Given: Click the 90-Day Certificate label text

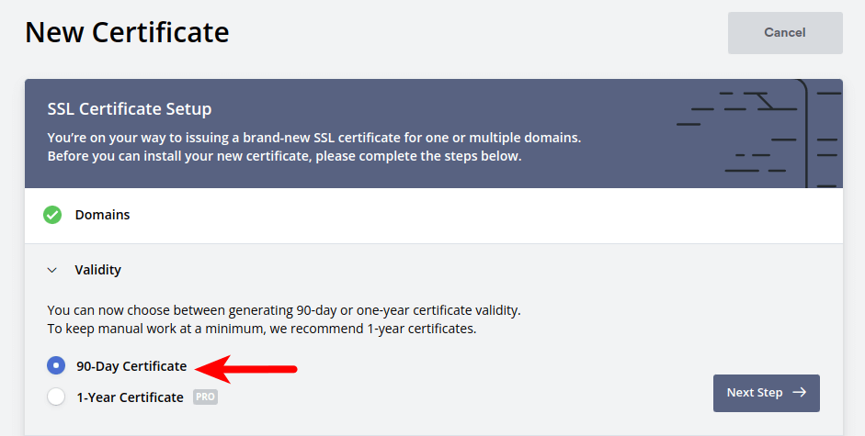Looking at the screenshot, I should pos(131,366).
